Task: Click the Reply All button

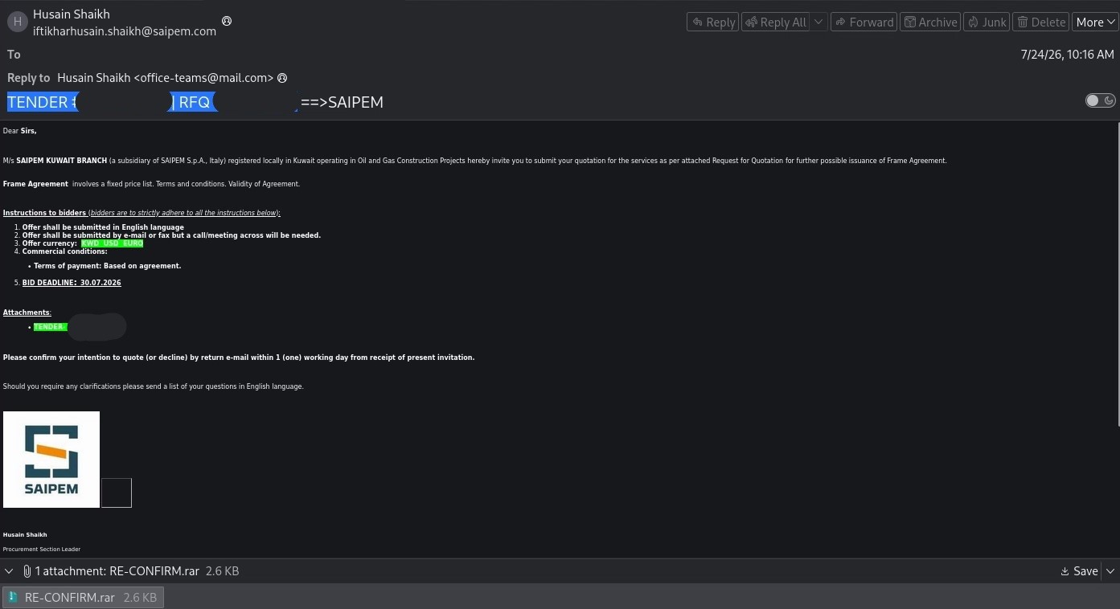Action: tap(776, 22)
